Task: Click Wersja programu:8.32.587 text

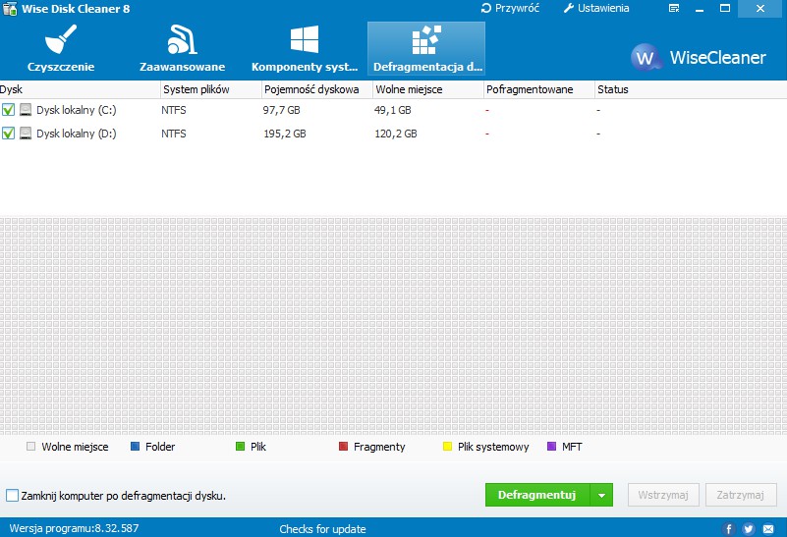Action: pyautogui.click(x=74, y=528)
